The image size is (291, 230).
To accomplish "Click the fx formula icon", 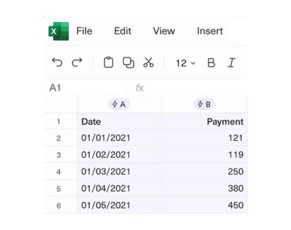I will [139, 88].
